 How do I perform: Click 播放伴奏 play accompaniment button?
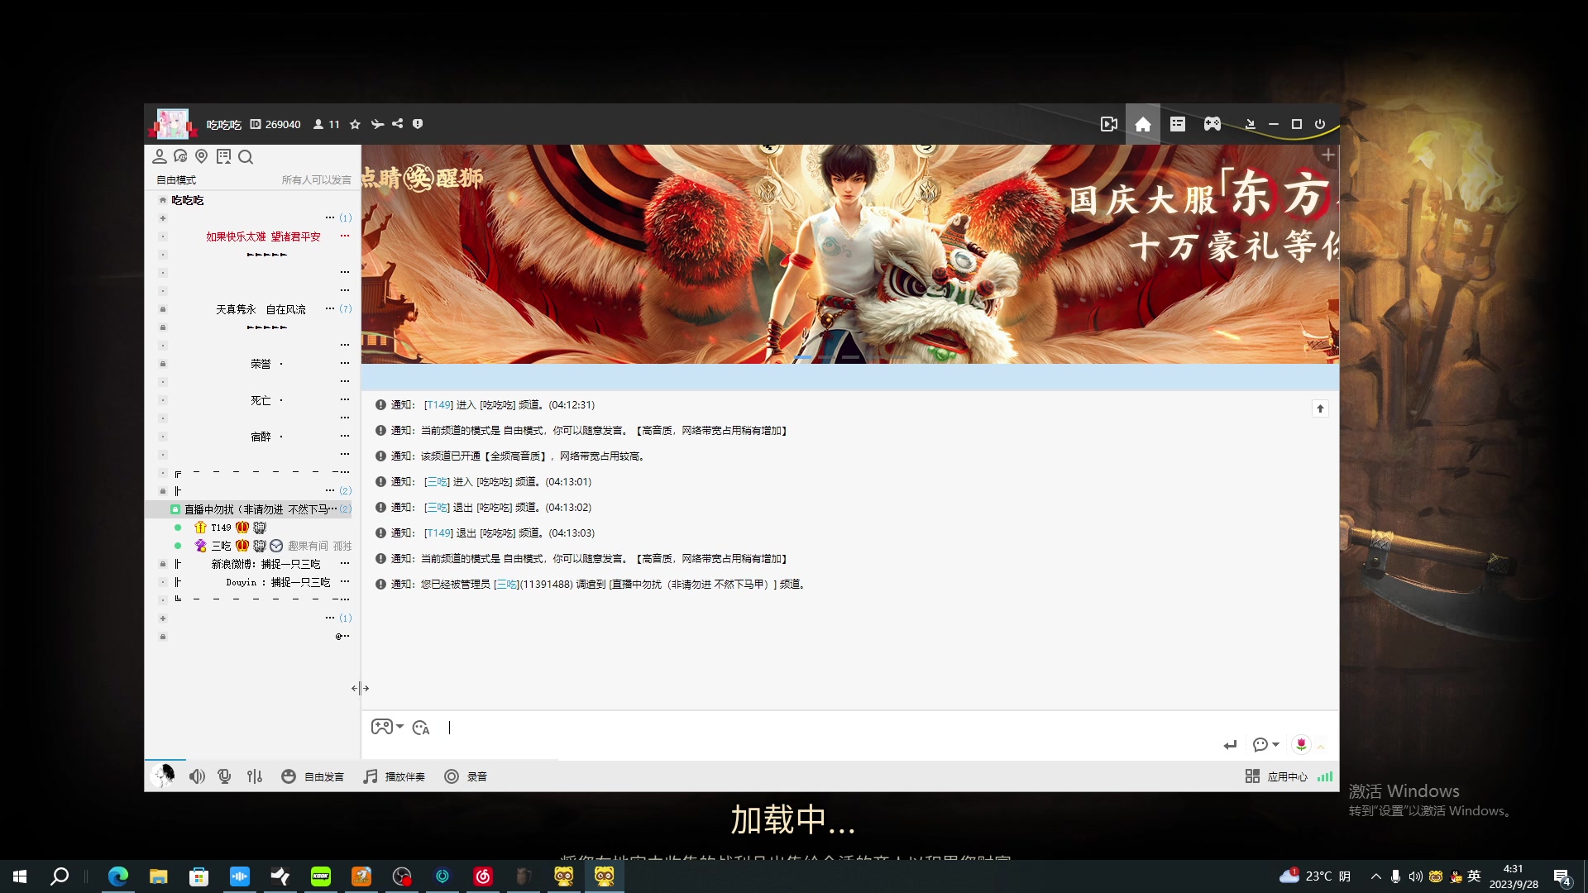click(x=395, y=776)
